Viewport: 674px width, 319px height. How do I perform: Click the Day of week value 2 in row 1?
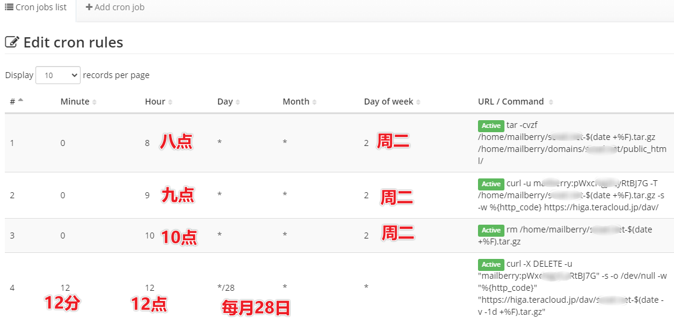tap(366, 143)
